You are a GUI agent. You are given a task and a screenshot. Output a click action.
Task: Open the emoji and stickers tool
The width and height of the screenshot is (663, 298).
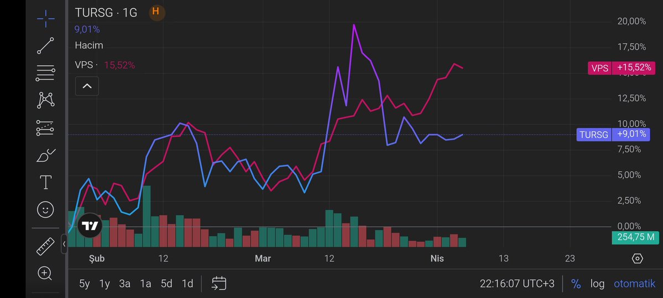tap(45, 209)
